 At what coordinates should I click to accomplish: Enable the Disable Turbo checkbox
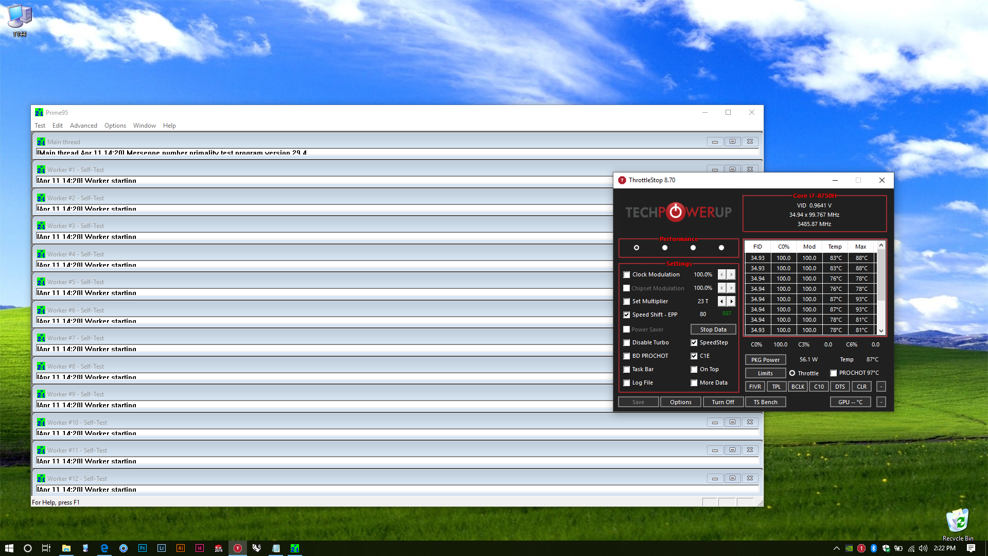(x=627, y=343)
